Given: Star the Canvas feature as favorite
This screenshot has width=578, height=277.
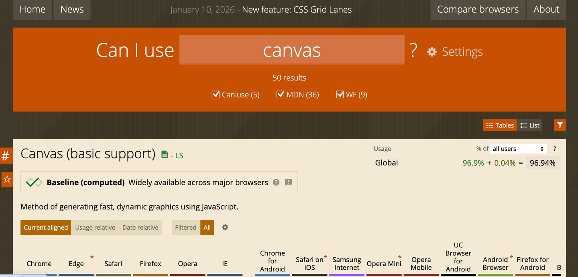Looking at the screenshot, I should (x=7, y=179).
